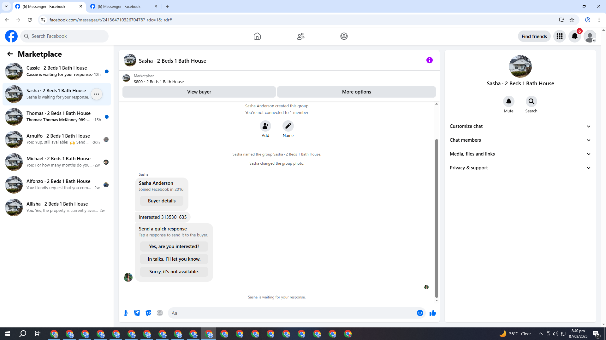
Task: Click the View buyer button
Action: tap(199, 92)
